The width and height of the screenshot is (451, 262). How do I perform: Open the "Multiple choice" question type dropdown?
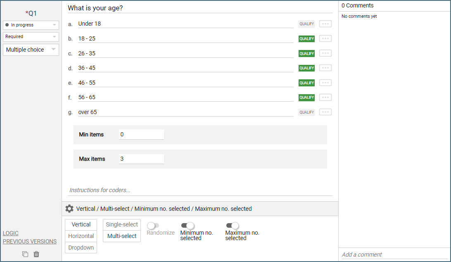[x=31, y=50]
